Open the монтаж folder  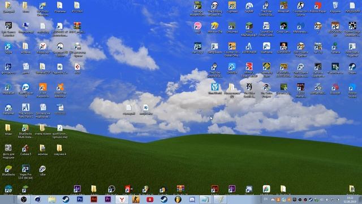pyautogui.click(x=43, y=150)
